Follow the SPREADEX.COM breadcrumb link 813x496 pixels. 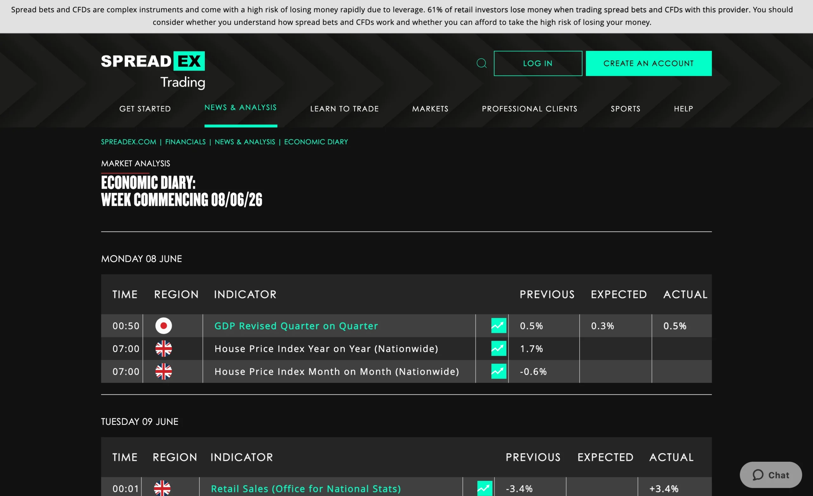tap(129, 142)
